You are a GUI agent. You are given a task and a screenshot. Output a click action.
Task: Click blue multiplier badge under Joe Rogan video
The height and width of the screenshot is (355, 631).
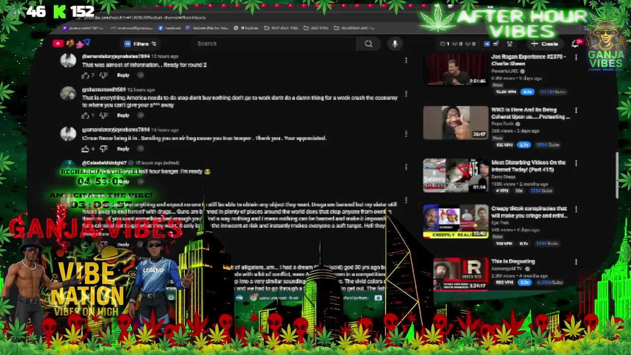(x=527, y=92)
